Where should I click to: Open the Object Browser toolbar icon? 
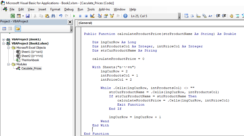tap(112, 16)
